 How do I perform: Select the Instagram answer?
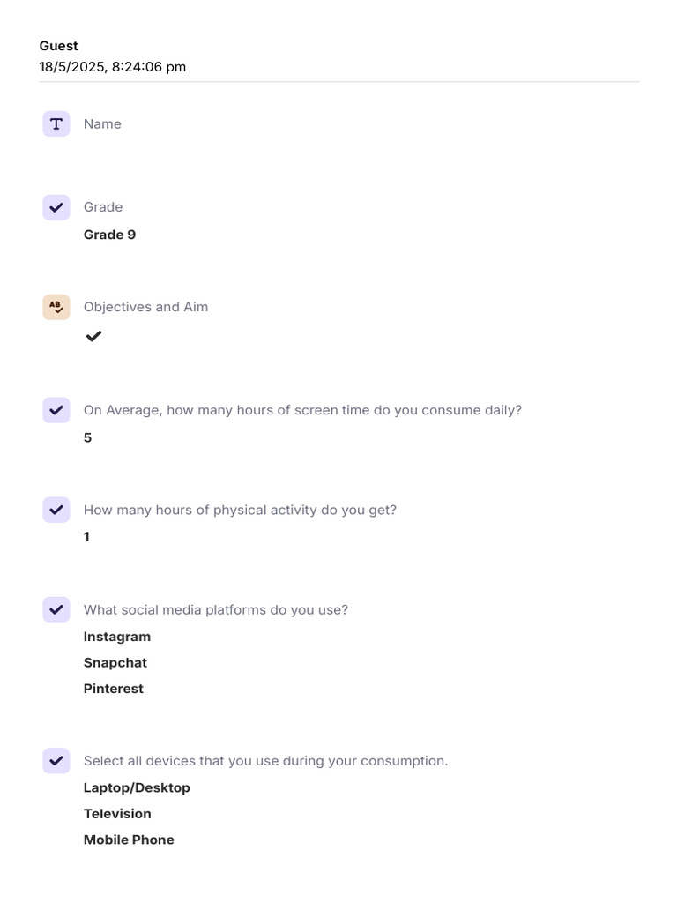(117, 637)
